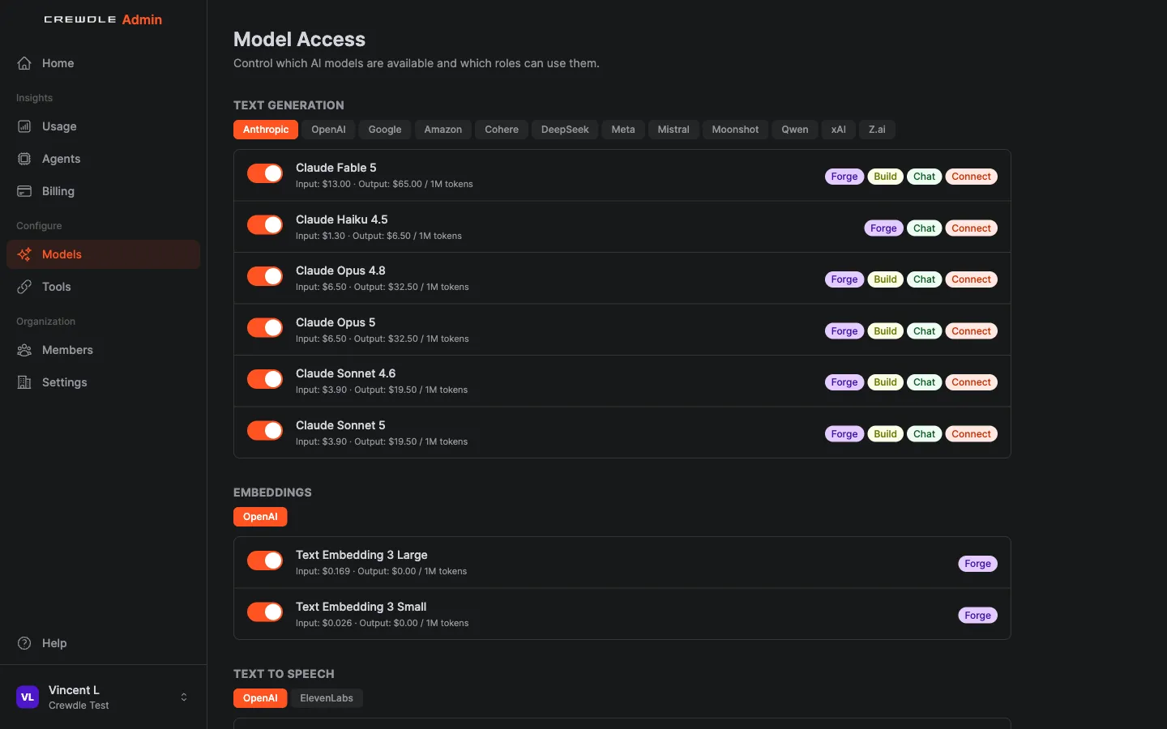Click the Settings building icon
The image size is (1167, 729).
pyautogui.click(x=24, y=382)
